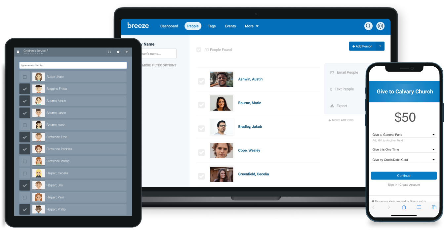
Task: Uncheck Flintstone, Pebbles on tablet
Action: tap(25, 149)
